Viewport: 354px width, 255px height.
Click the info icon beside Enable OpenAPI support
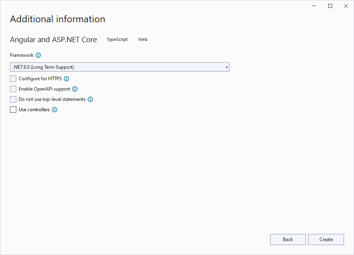pyautogui.click(x=75, y=89)
